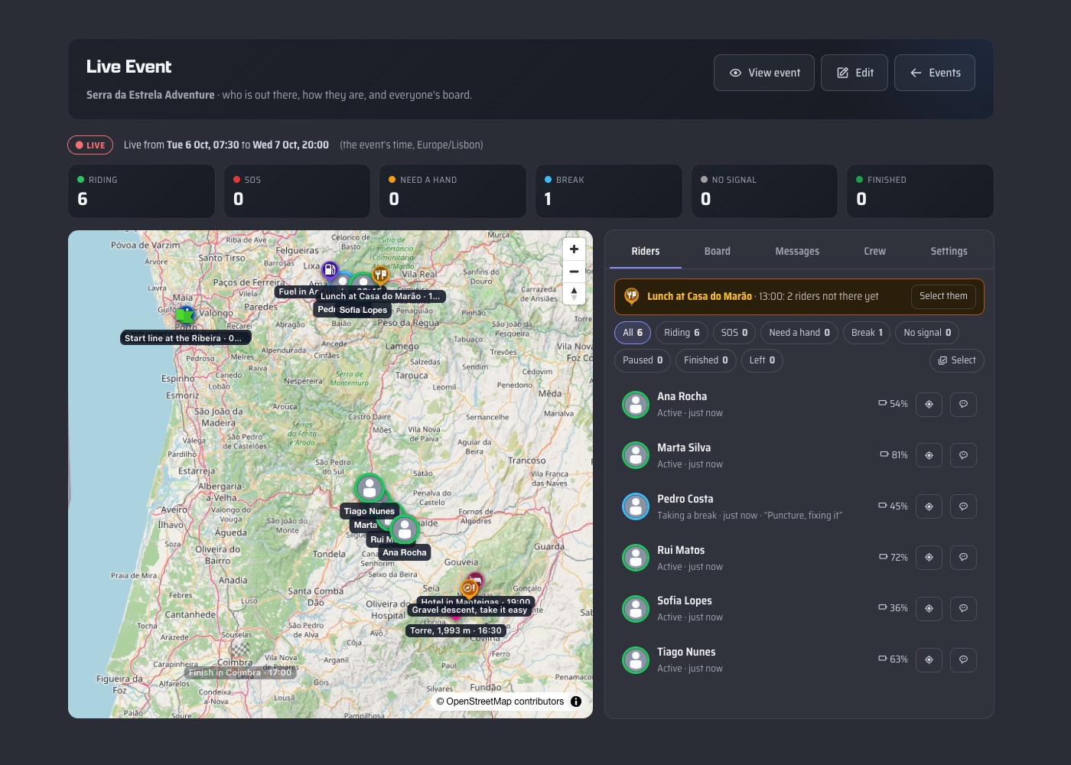Open the Break status card

point(609,191)
